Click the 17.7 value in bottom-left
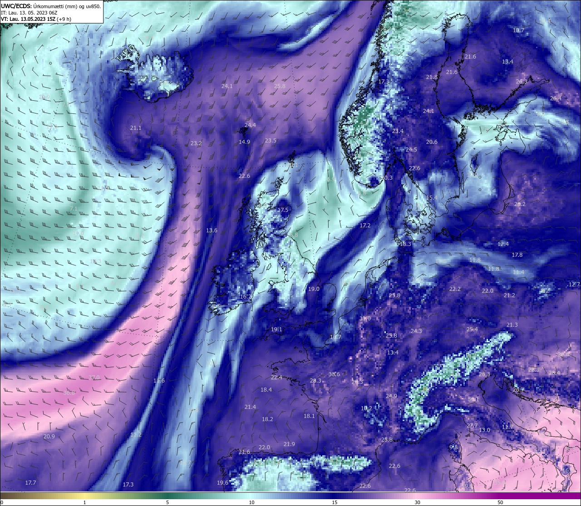The image size is (581, 506). 30,482
